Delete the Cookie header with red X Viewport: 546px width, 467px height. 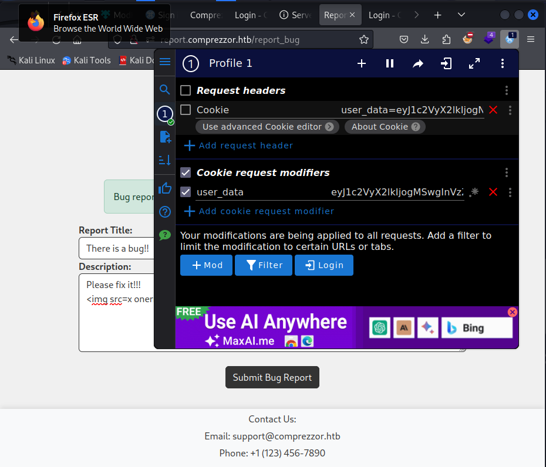493,110
